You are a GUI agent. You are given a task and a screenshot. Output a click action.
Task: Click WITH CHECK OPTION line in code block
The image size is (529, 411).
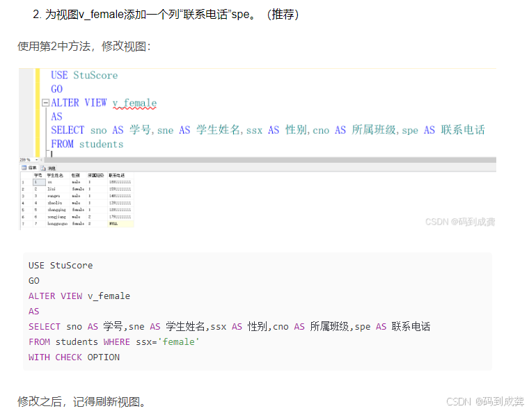[74, 357]
